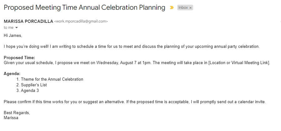Viewport: 281px width, 131px height.
Task: Click sender name MARISSA PORCADILLA
Action: tap(28, 22)
